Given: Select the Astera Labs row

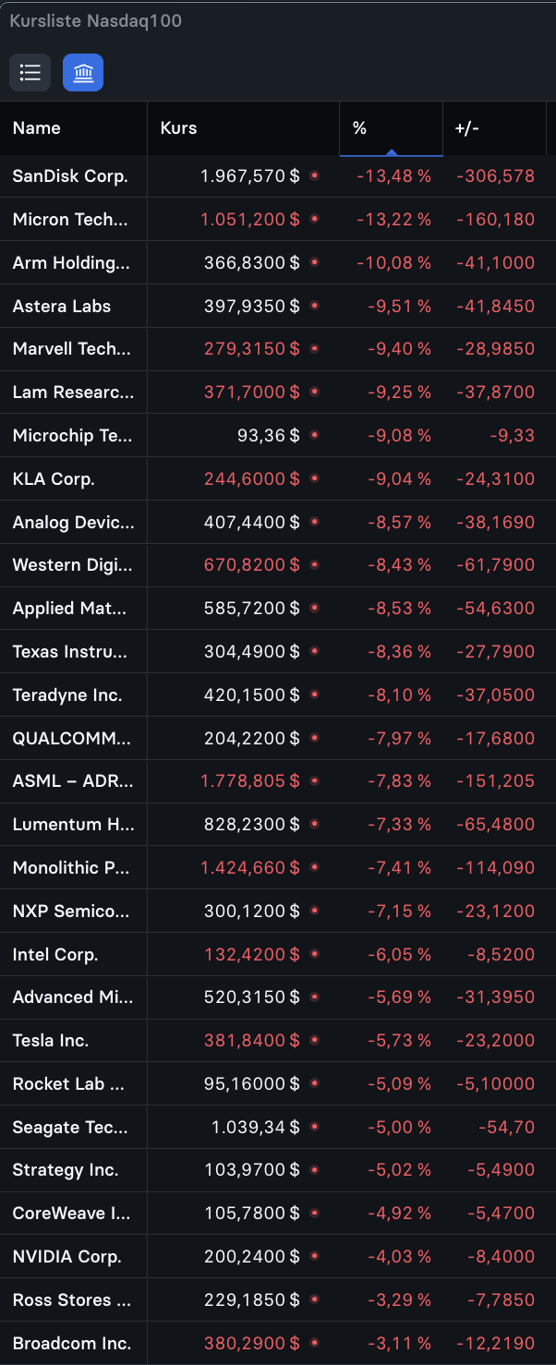Looking at the screenshot, I should tap(278, 307).
